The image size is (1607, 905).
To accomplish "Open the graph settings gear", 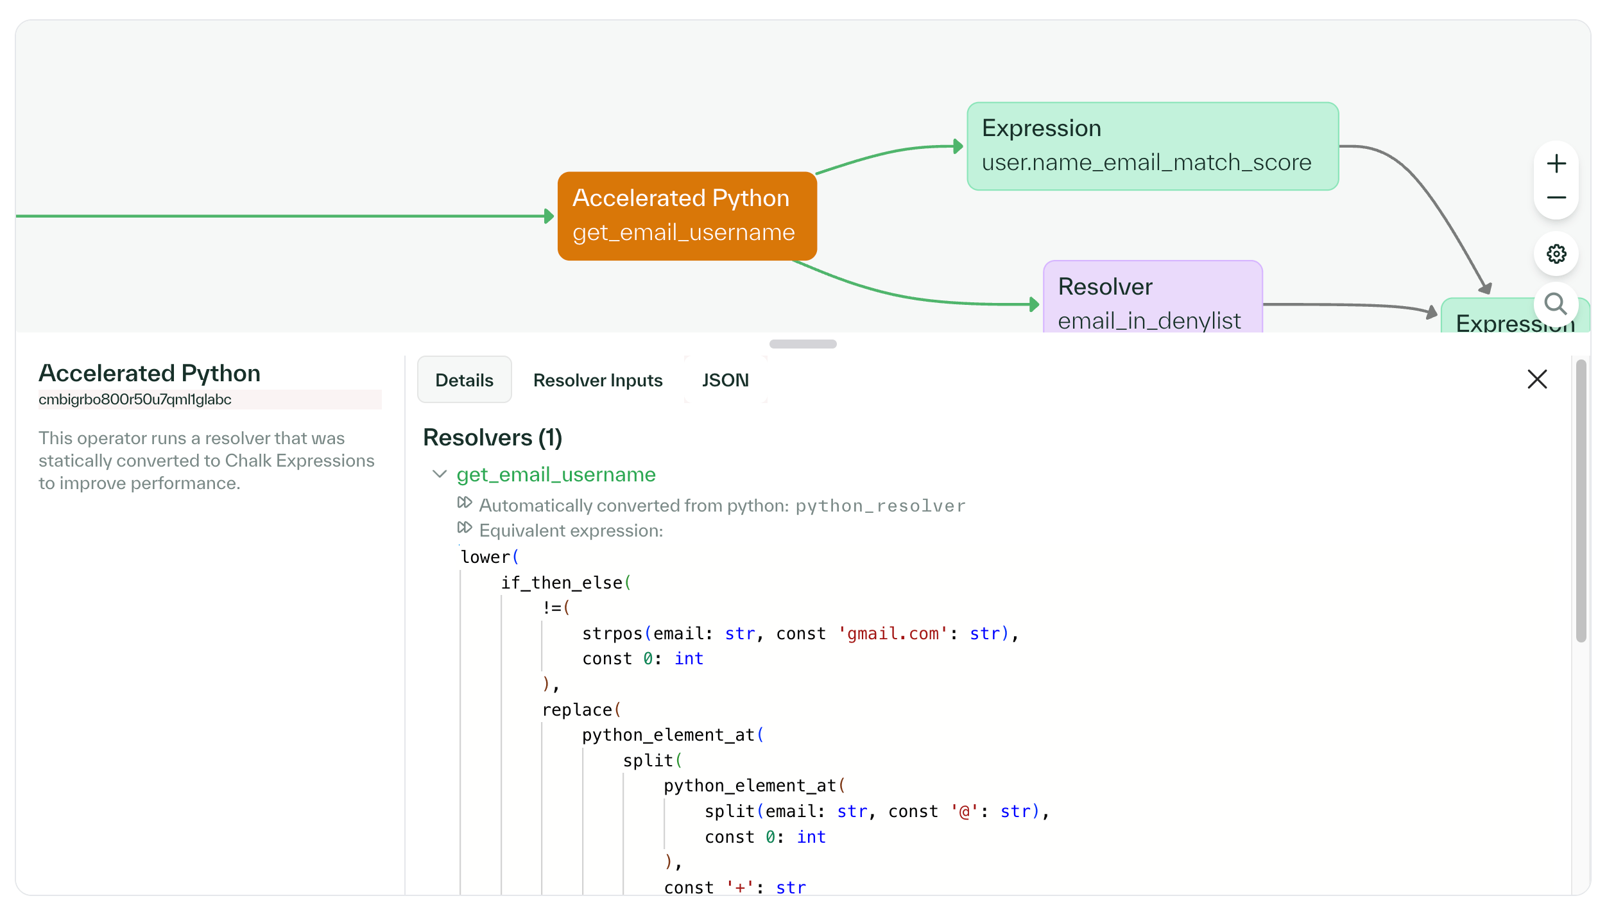I will click(x=1556, y=254).
